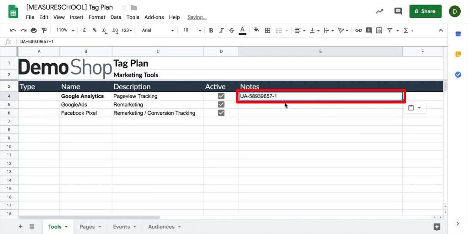Switch to the Pages sheet tab
The width and height of the screenshot is (468, 234).
[x=90, y=227]
